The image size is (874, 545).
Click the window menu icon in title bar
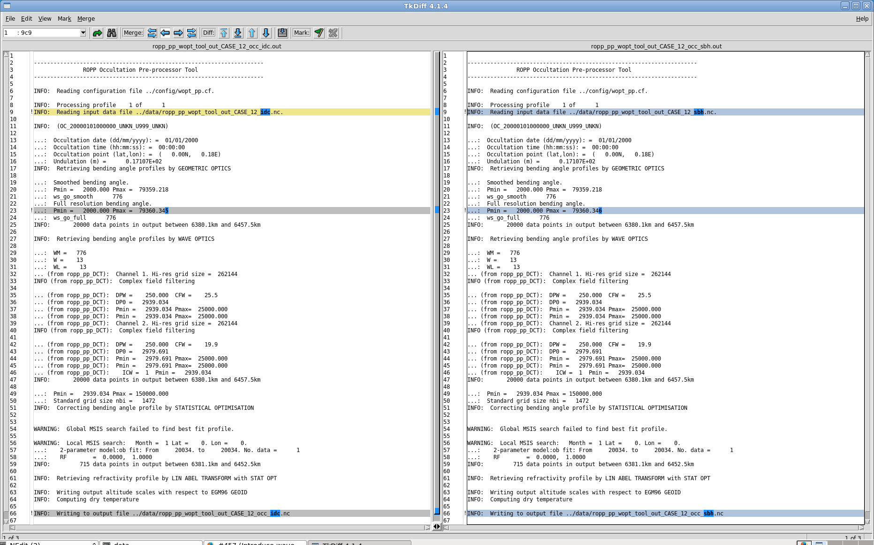(7, 6)
